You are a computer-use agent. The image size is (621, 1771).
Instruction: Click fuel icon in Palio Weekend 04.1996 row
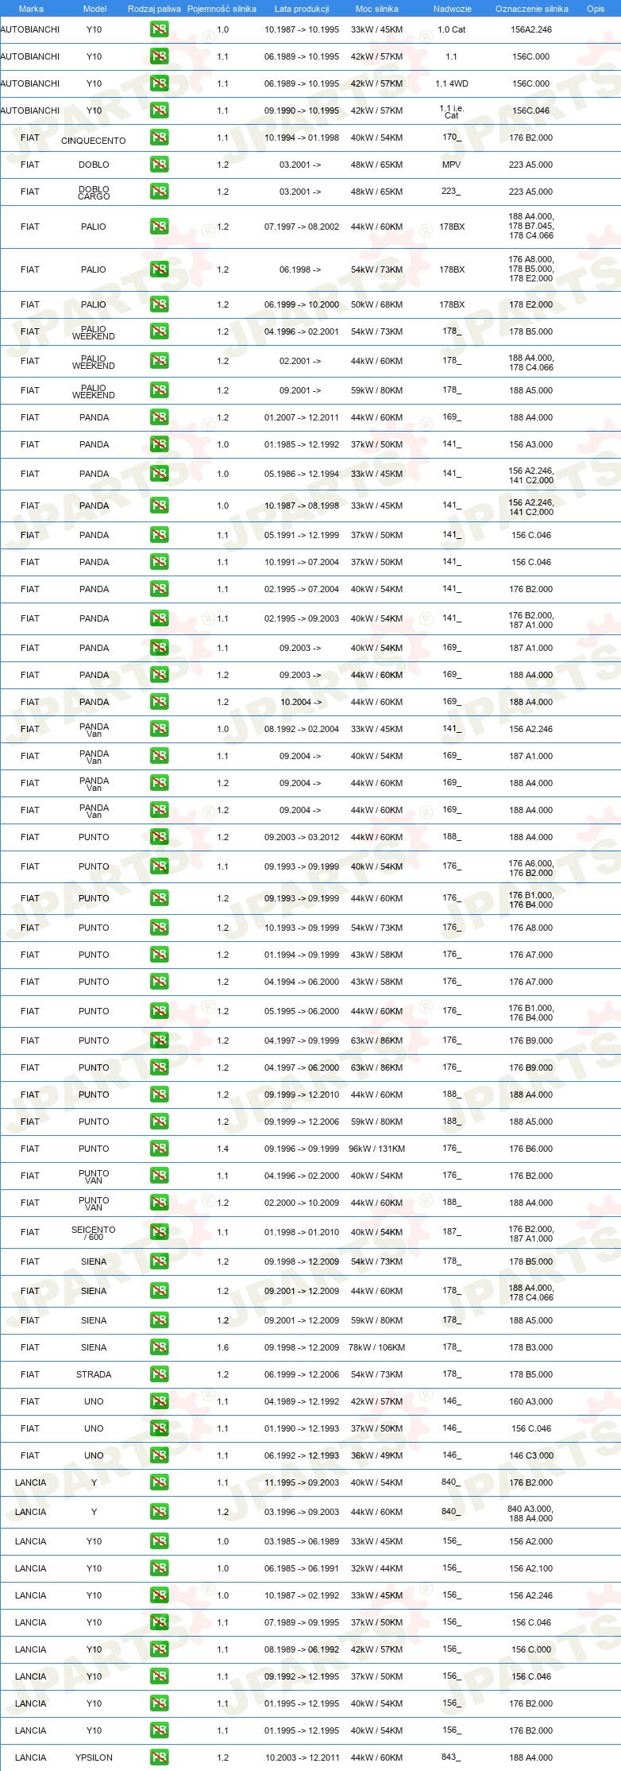pos(159,331)
